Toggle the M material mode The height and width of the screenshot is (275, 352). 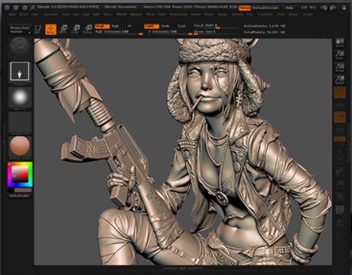click(129, 26)
